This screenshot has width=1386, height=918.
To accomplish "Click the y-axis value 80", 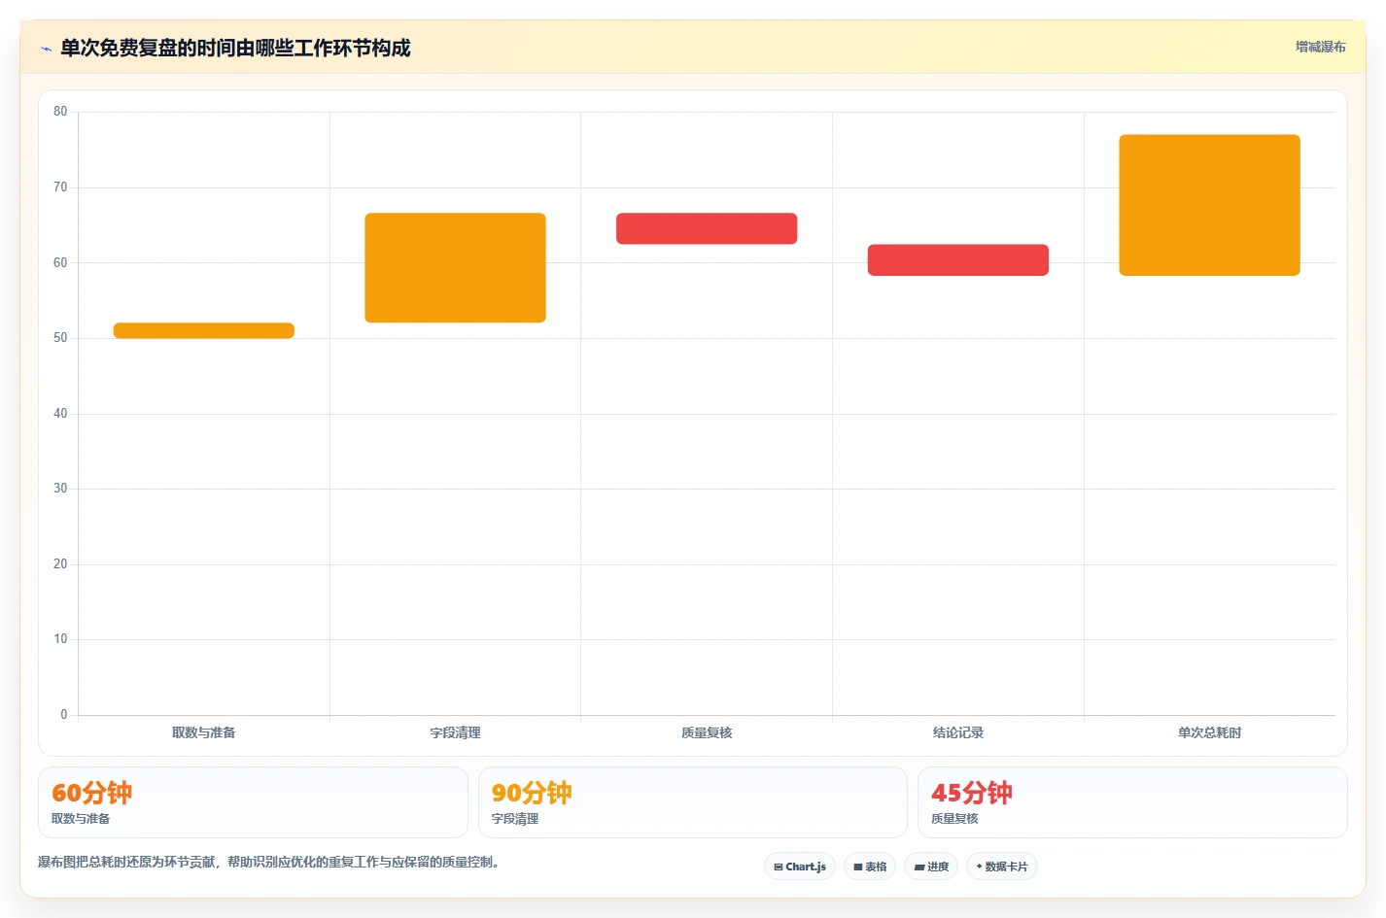I will click(60, 112).
